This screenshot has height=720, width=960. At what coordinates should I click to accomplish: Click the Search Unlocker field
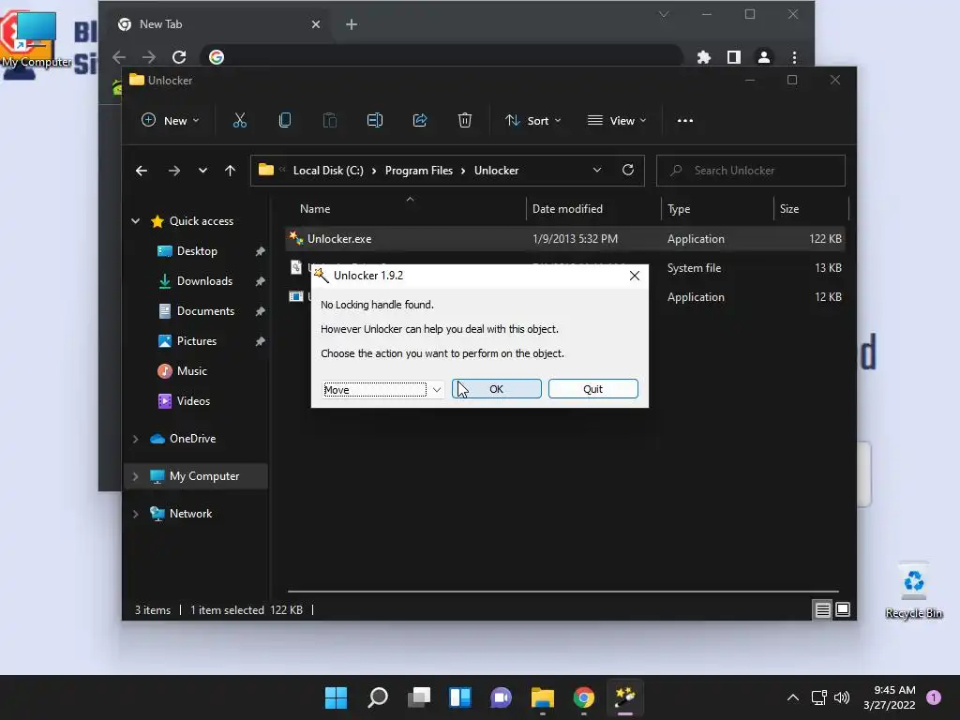tap(751, 171)
